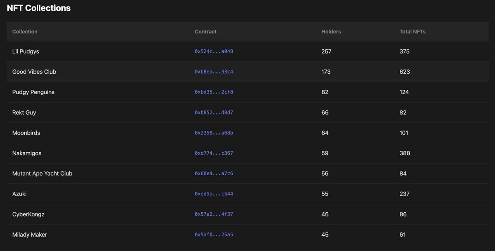Open the Moonbirds contract 0x2358...a68b
This screenshot has height=251, width=495.
[x=214, y=133]
